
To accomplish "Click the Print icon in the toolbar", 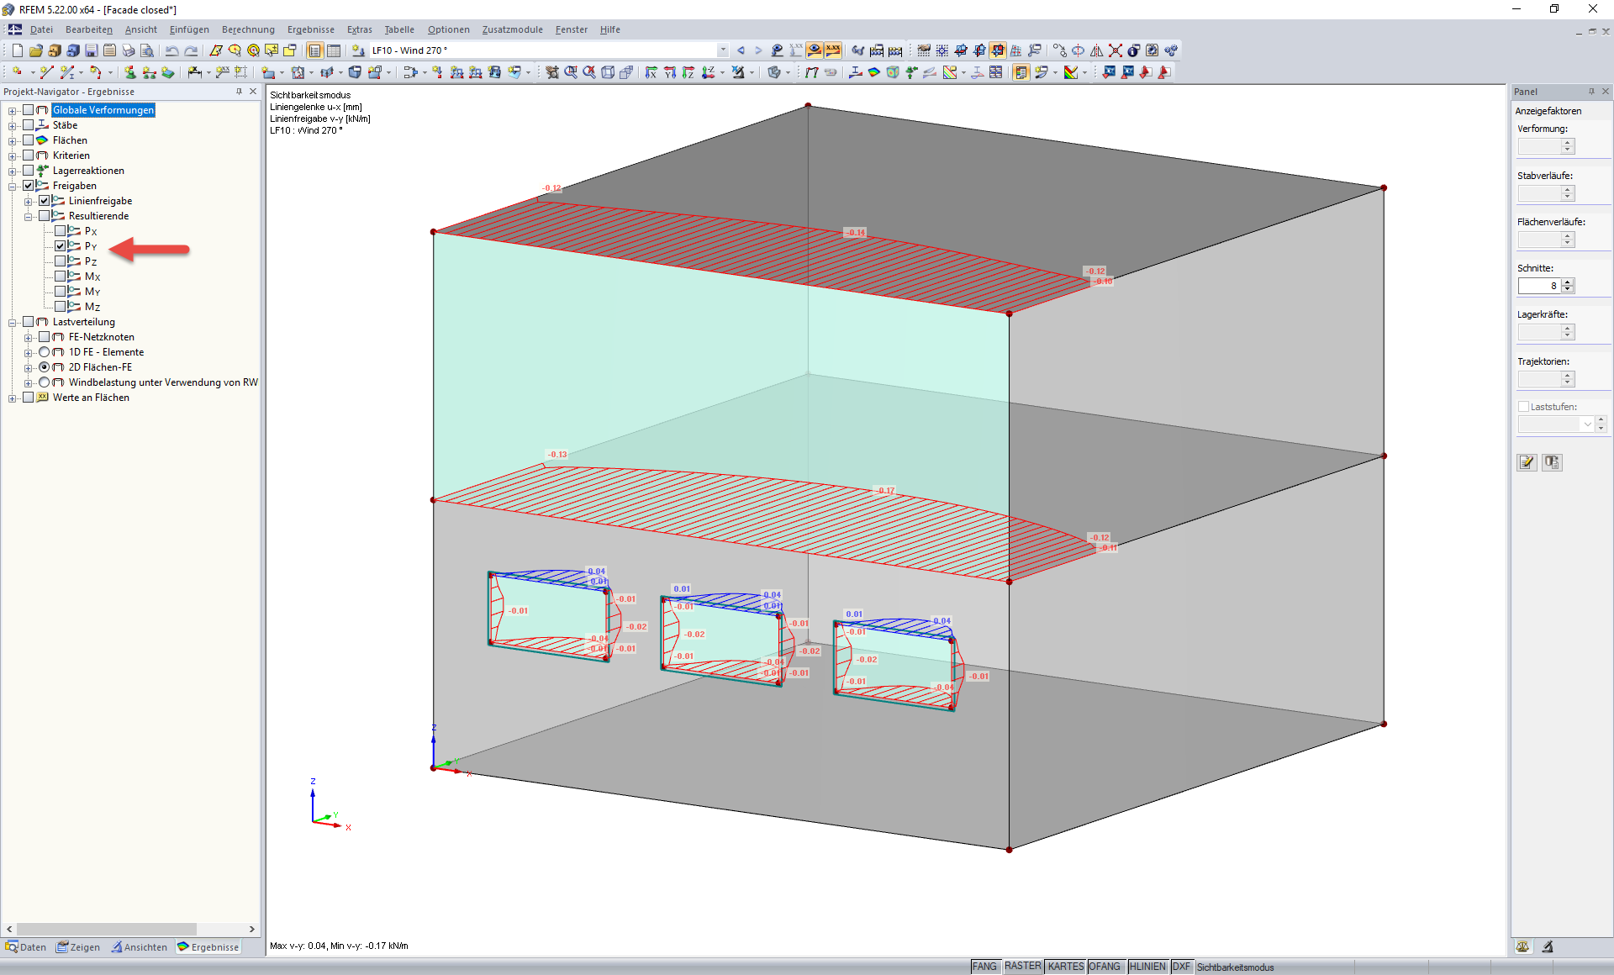I will [x=129, y=50].
